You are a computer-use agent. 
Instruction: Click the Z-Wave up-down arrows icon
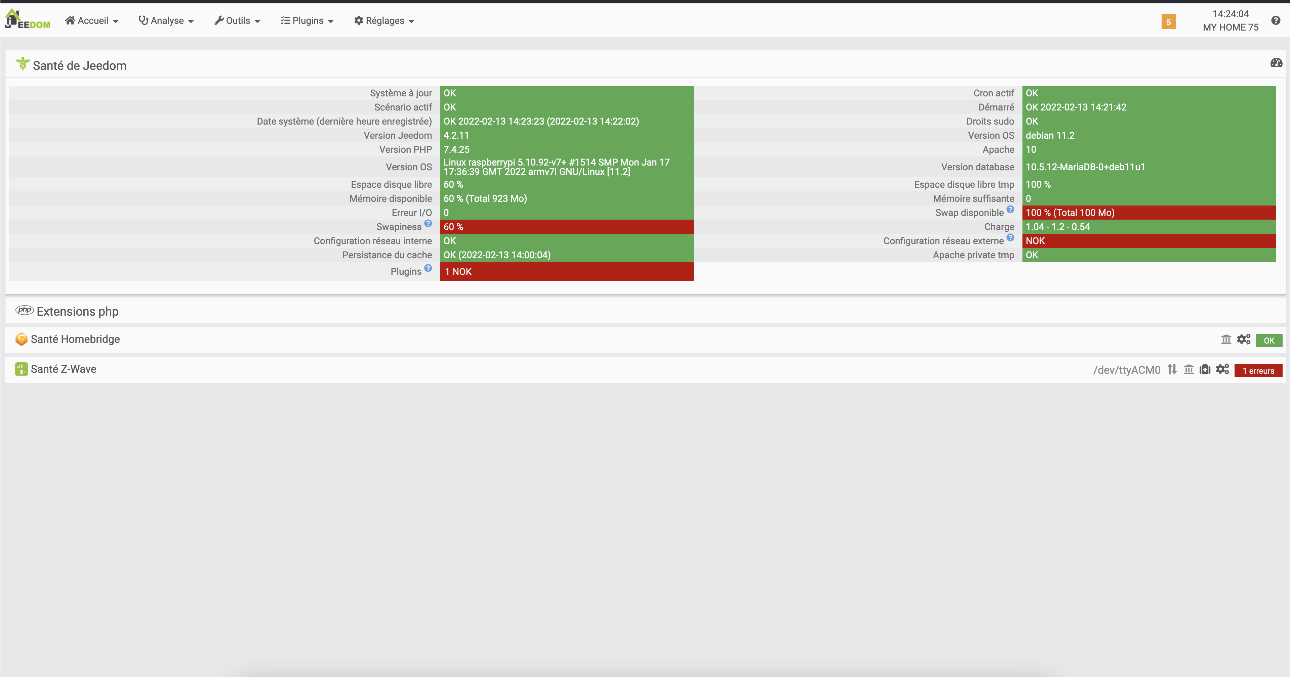(1172, 370)
